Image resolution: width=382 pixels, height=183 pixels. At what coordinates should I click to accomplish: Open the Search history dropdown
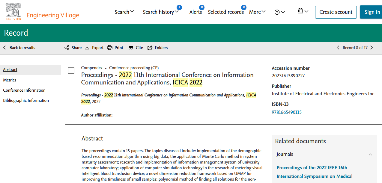[x=160, y=12]
